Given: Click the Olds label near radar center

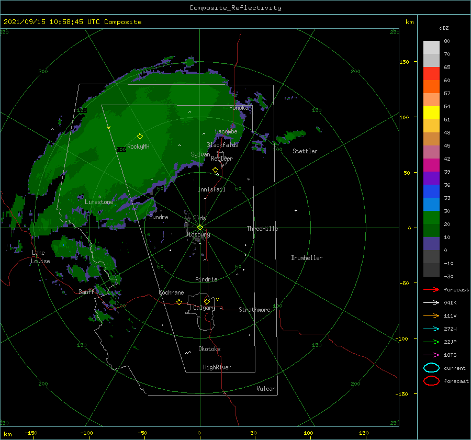Looking at the screenshot, I should tap(199, 218).
